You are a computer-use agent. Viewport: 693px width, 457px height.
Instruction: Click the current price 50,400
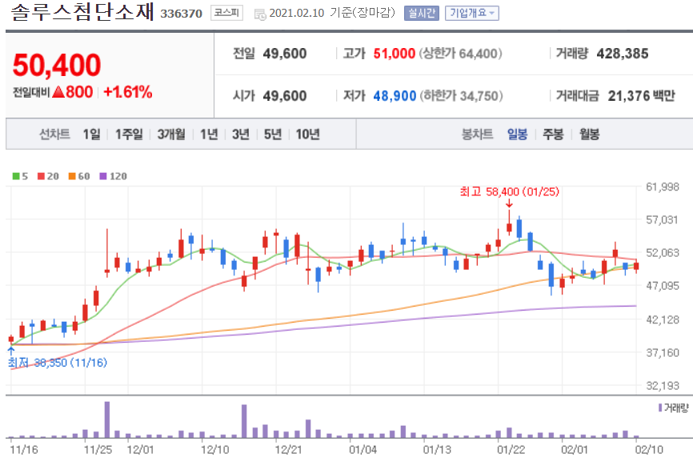(x=57, y=65)
